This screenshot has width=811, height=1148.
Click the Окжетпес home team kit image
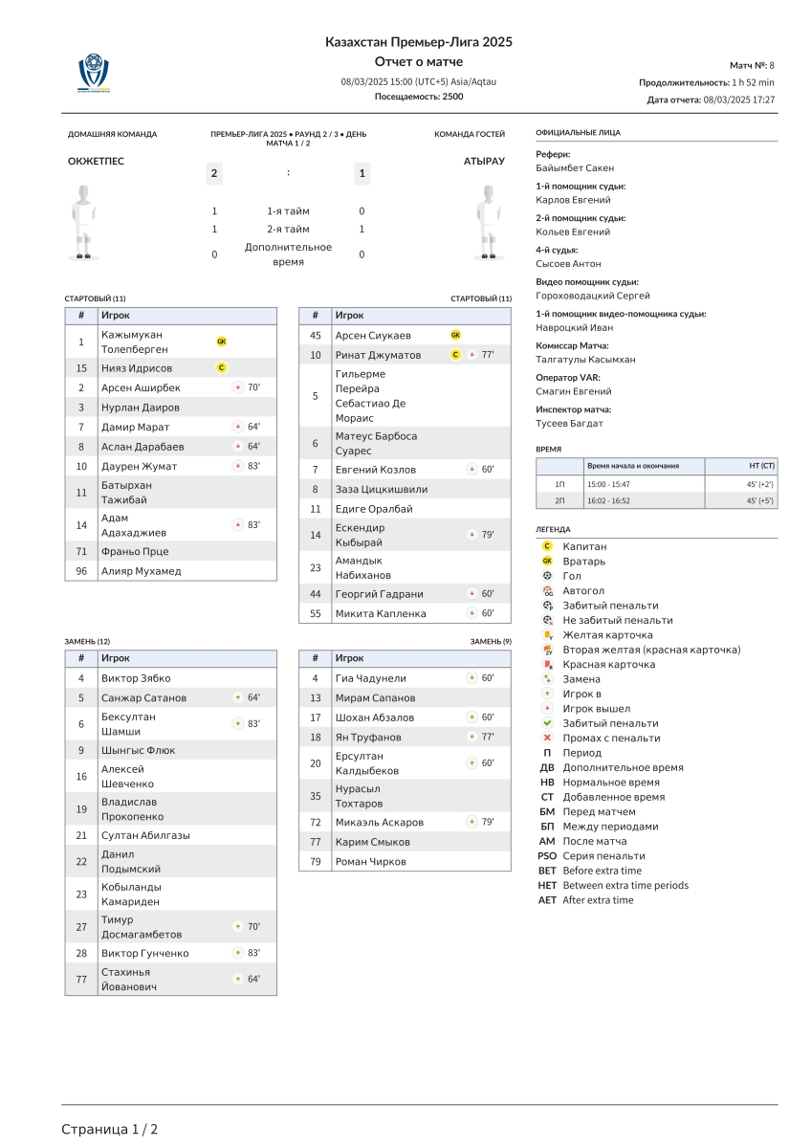85,222
